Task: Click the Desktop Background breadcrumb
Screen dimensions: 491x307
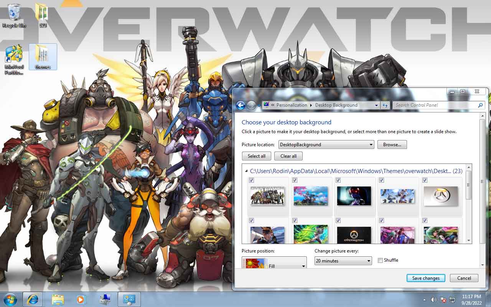Action: coord(336,105)
